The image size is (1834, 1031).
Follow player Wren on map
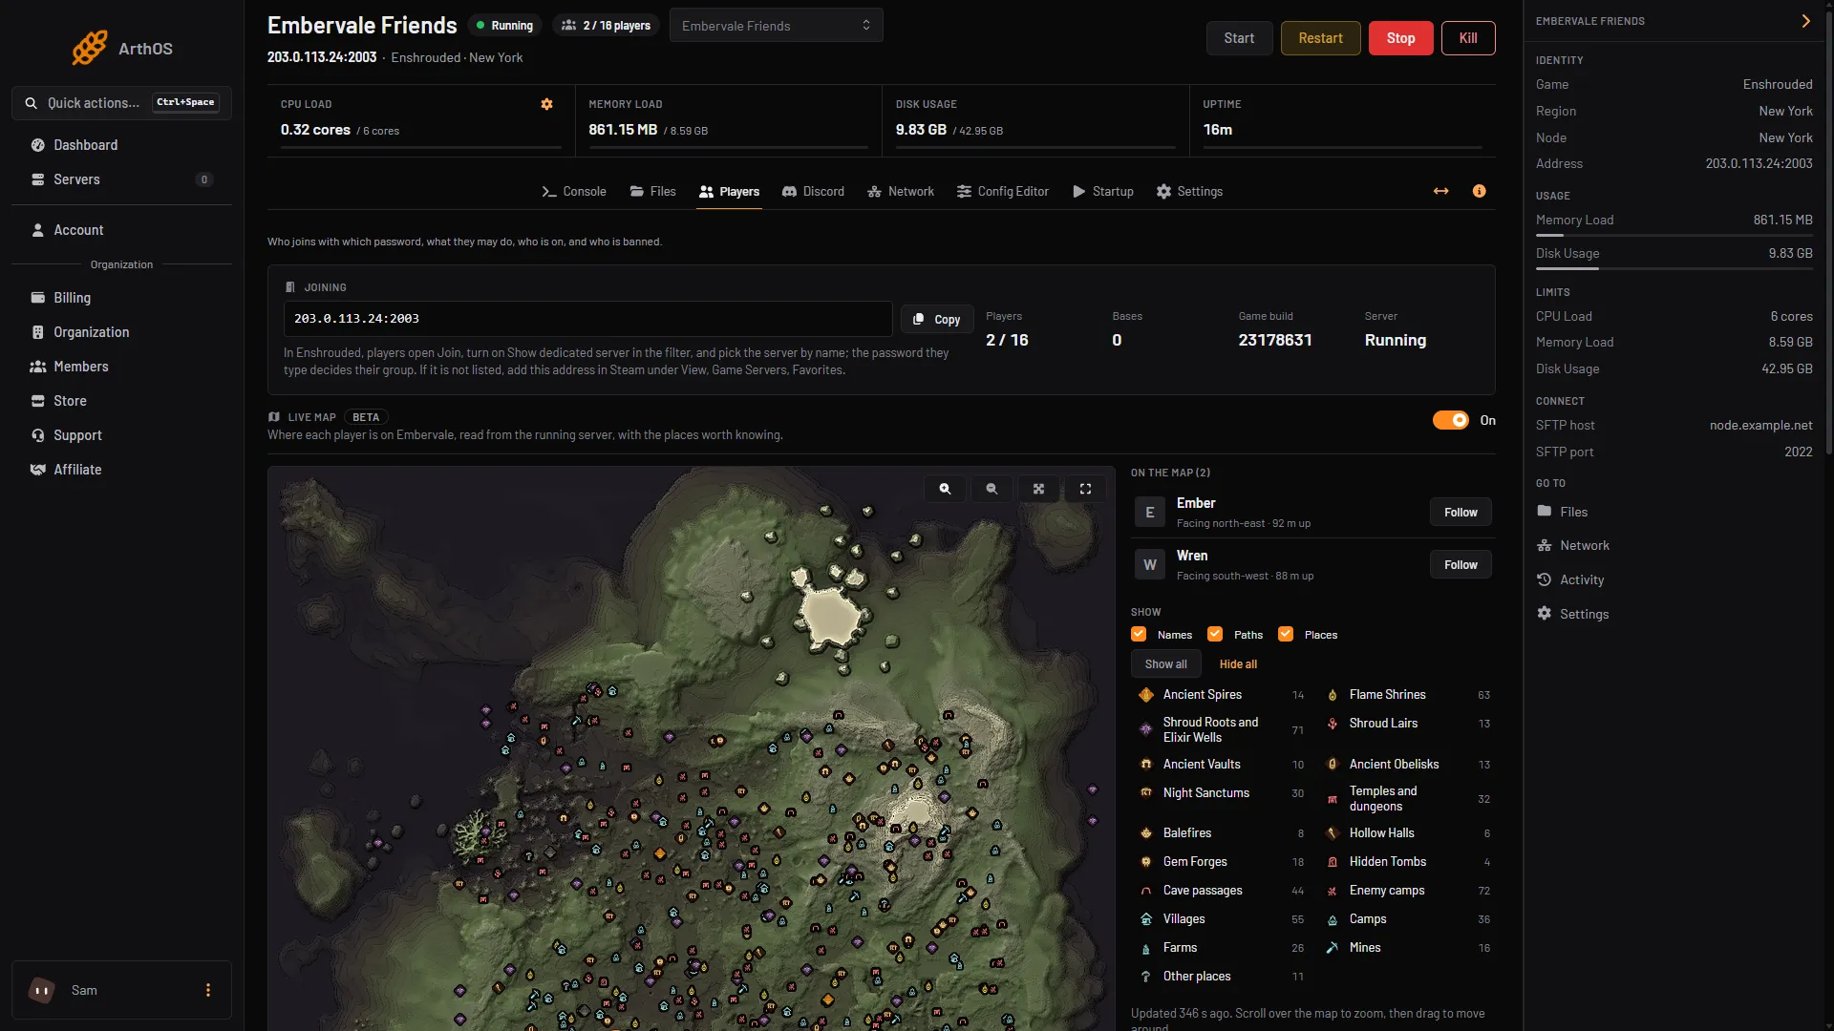pos(1460,565)
